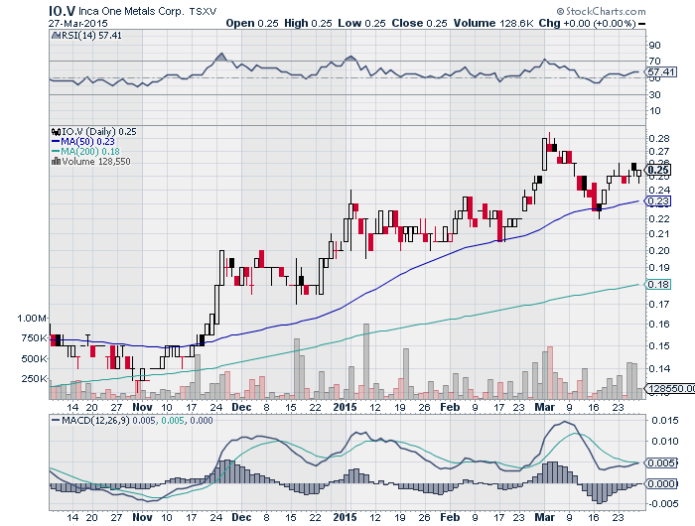
Task: Click the RSI area icon beside RSI(14)
Action: (x=56, y=35)
